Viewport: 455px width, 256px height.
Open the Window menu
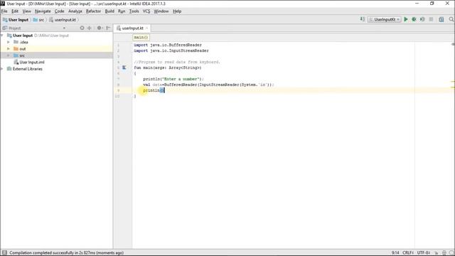tap(161, 11)
